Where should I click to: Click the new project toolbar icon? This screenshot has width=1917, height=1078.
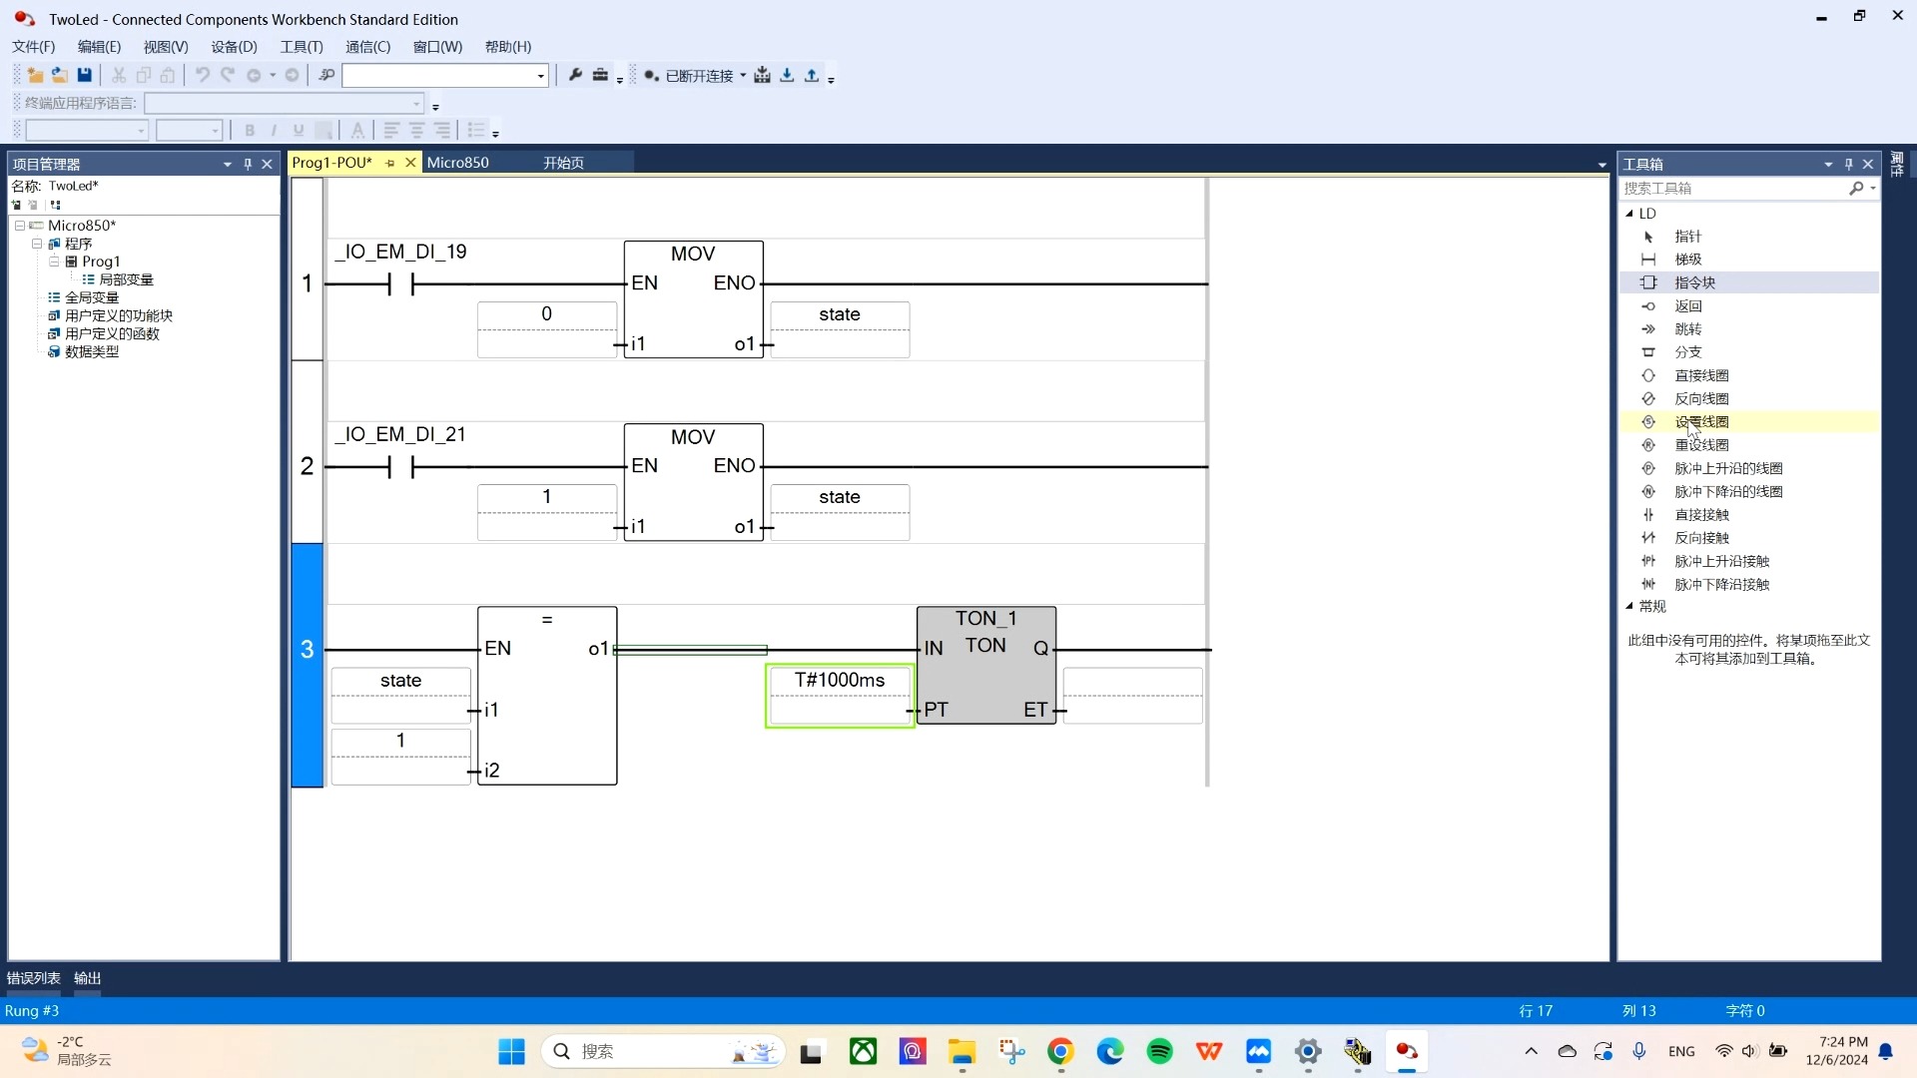[36, 75]
